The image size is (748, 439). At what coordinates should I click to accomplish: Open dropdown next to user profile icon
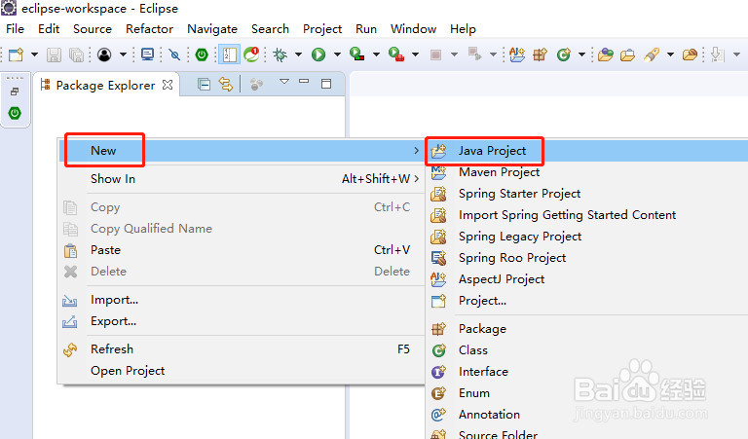coord(123,55)
